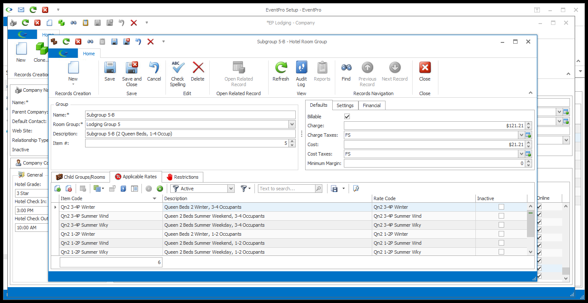Open the Audit Log
Viewport: 588px width, 303px height.
(x=301, y=74)
